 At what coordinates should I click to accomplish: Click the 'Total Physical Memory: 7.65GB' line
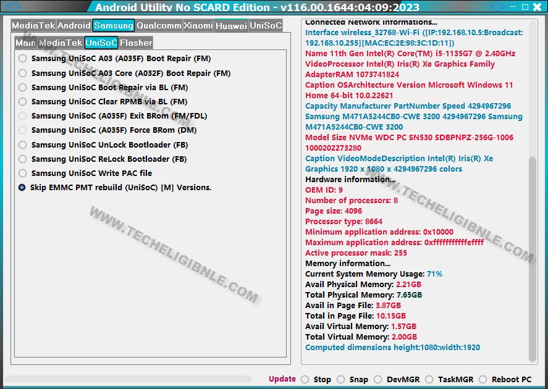point(363,295)
